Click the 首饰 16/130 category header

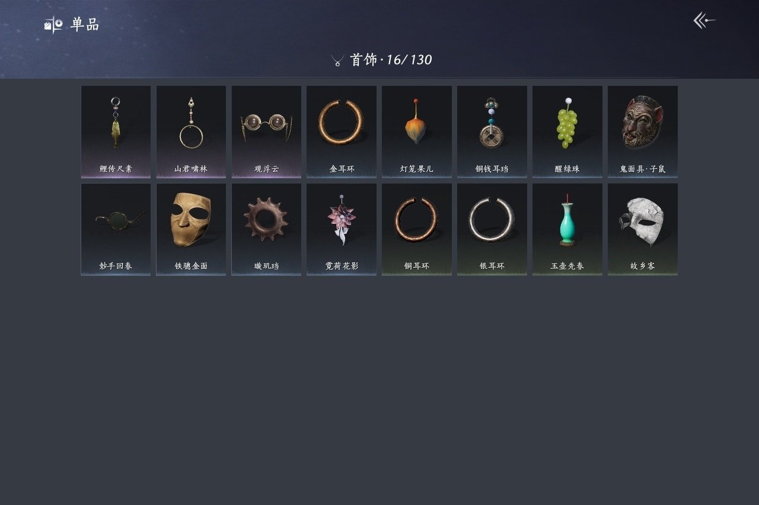pos(381,60)
